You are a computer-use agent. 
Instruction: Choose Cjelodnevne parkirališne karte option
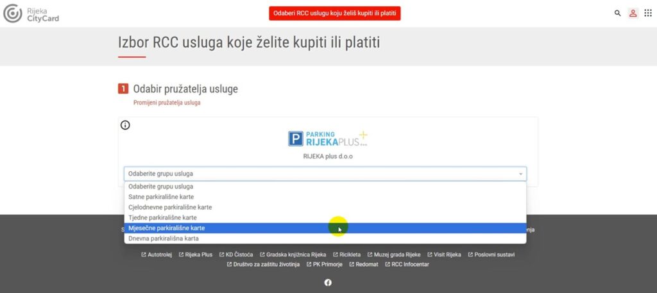(x=170, y=207)
